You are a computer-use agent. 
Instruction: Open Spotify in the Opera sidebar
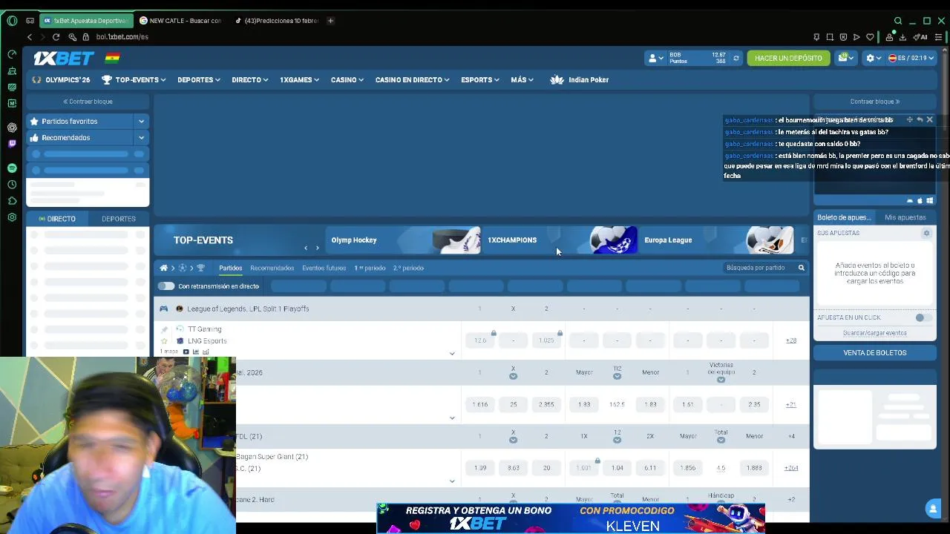(12, 168)
